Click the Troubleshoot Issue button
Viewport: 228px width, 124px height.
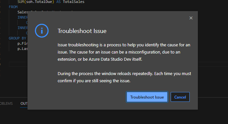pos(147,97)
